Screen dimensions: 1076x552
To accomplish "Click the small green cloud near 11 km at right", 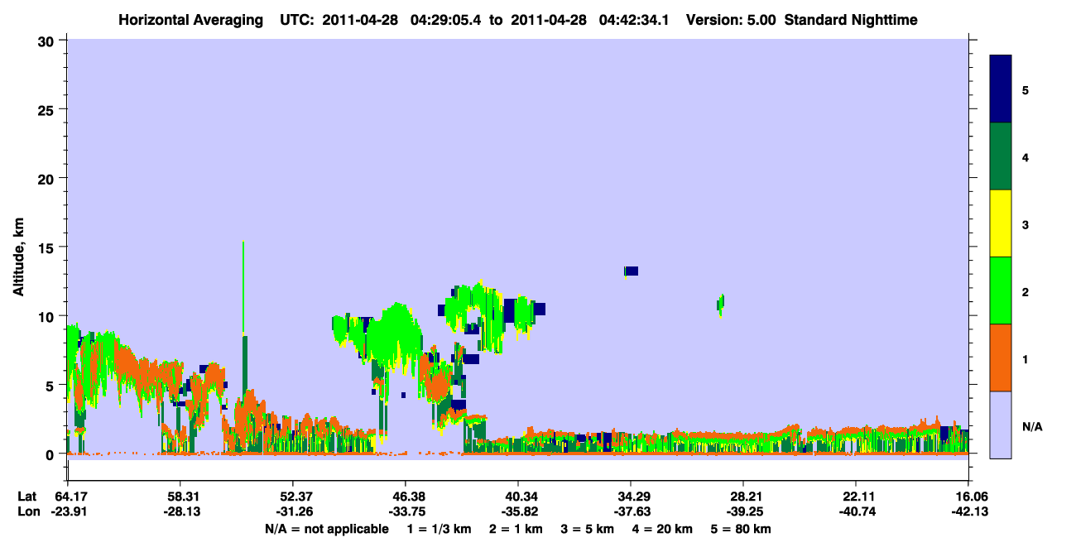I will (721, 305).
